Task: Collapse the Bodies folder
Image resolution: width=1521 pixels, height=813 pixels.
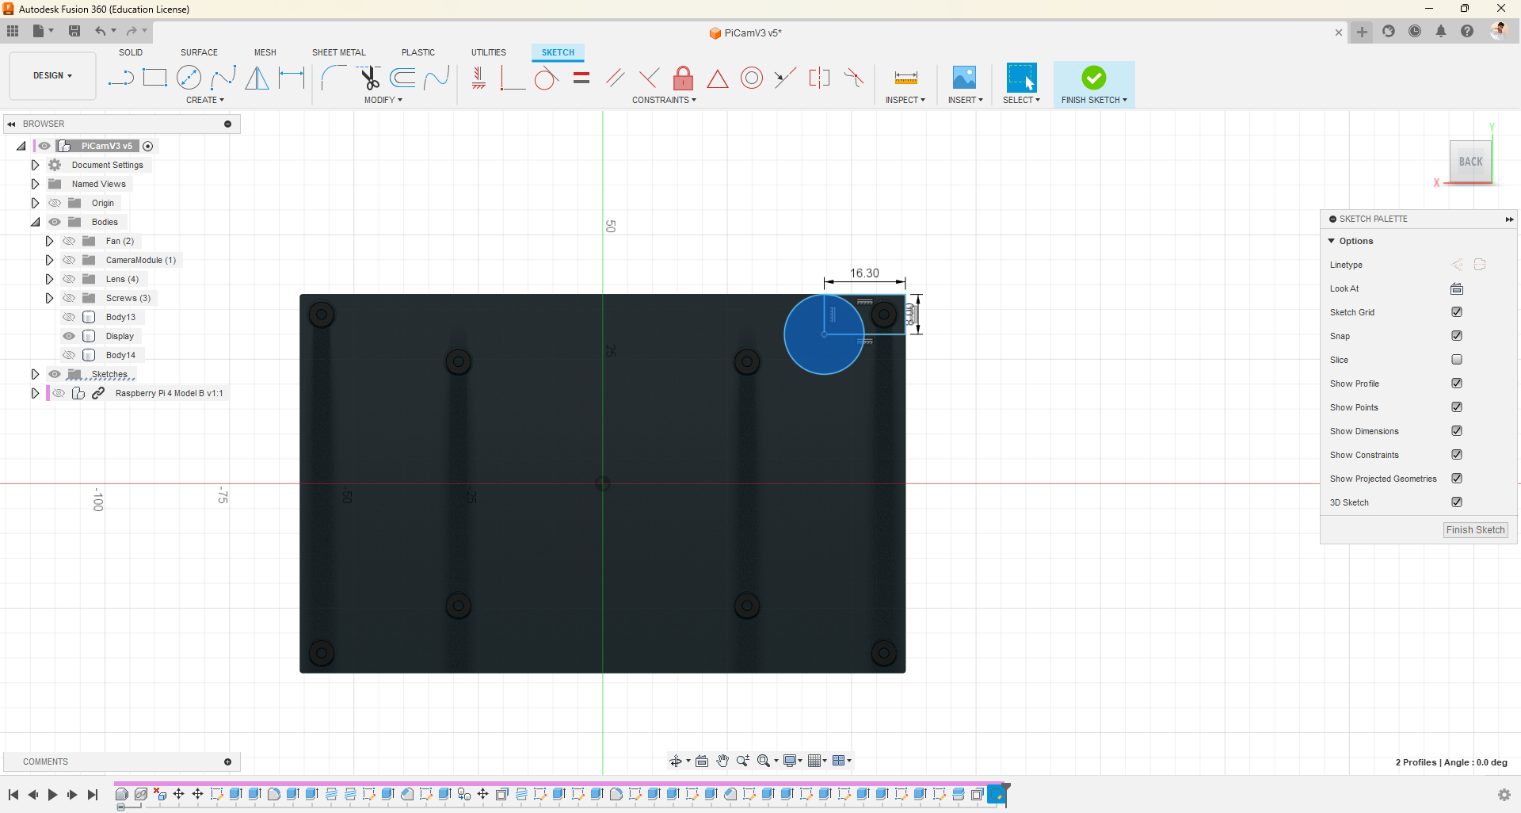Action: point(35,222)
